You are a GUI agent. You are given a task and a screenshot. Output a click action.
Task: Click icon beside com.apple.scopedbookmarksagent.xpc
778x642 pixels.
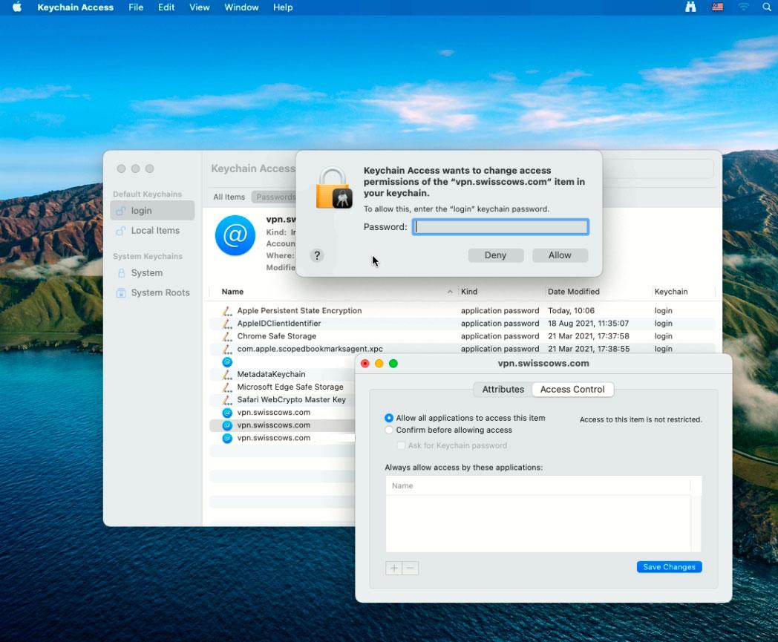pos(227,350)
